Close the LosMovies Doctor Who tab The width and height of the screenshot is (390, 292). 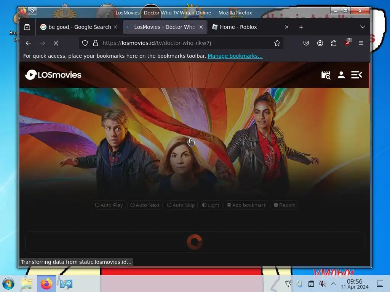pyautogui.click(x=201, y=27)
